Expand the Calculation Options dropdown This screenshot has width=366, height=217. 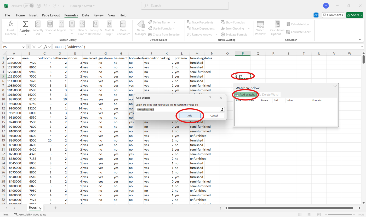pos(277,28)
